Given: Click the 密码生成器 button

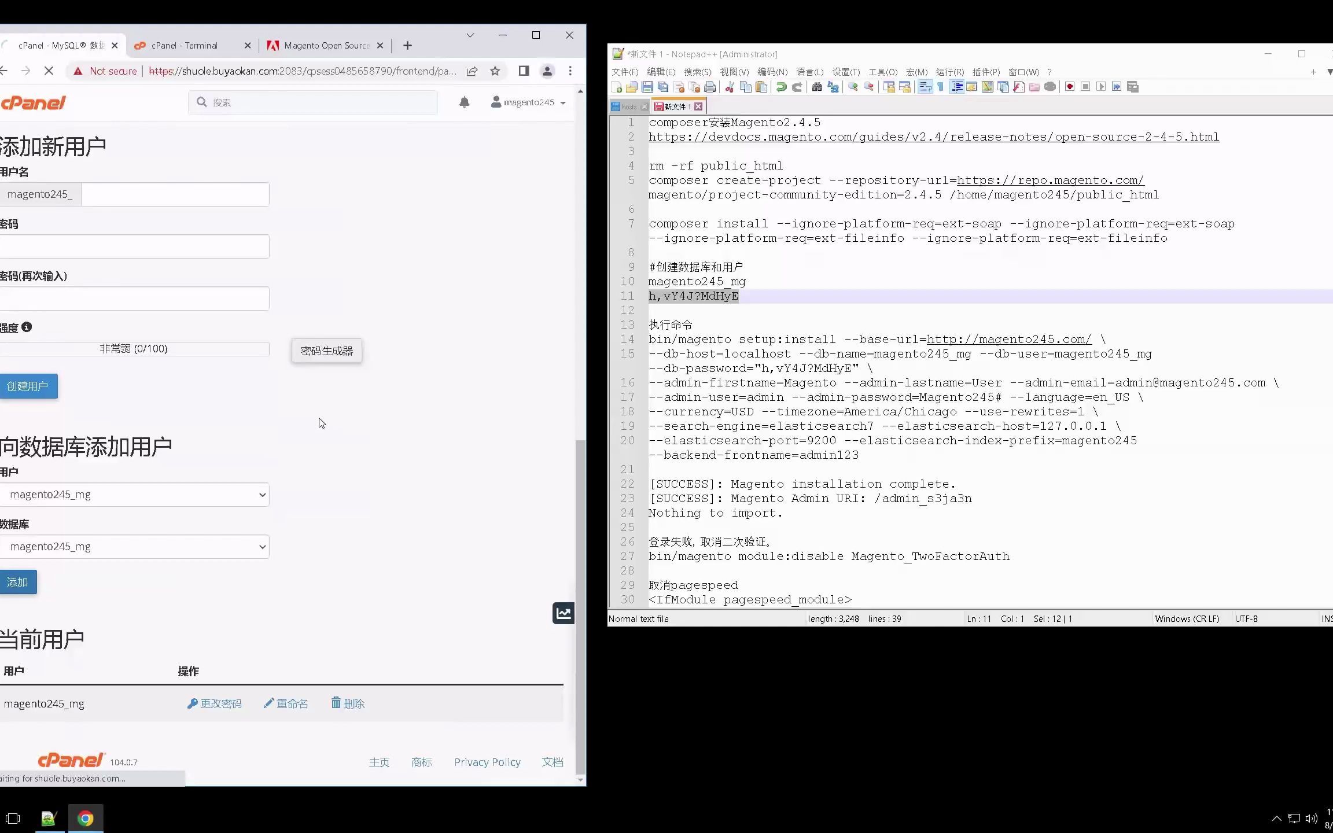Looking at the screenshot, I should coord(327,351).
